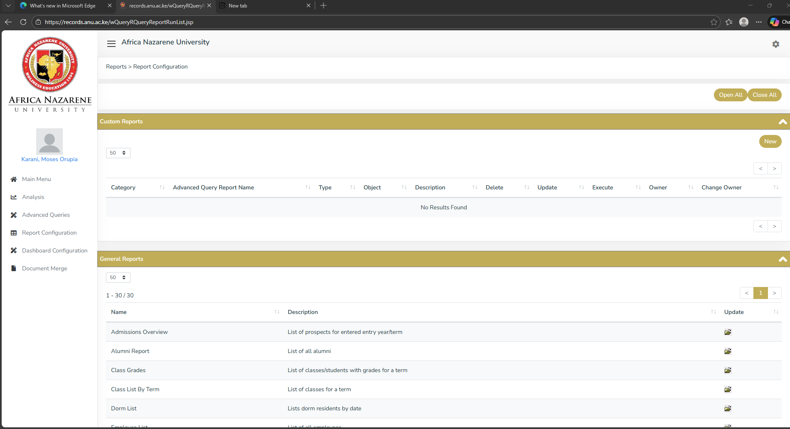Select page 1 in General Reports pagination
Viewport: 790px width, 429px height.
pyautogui.click(x=760, y=293)
